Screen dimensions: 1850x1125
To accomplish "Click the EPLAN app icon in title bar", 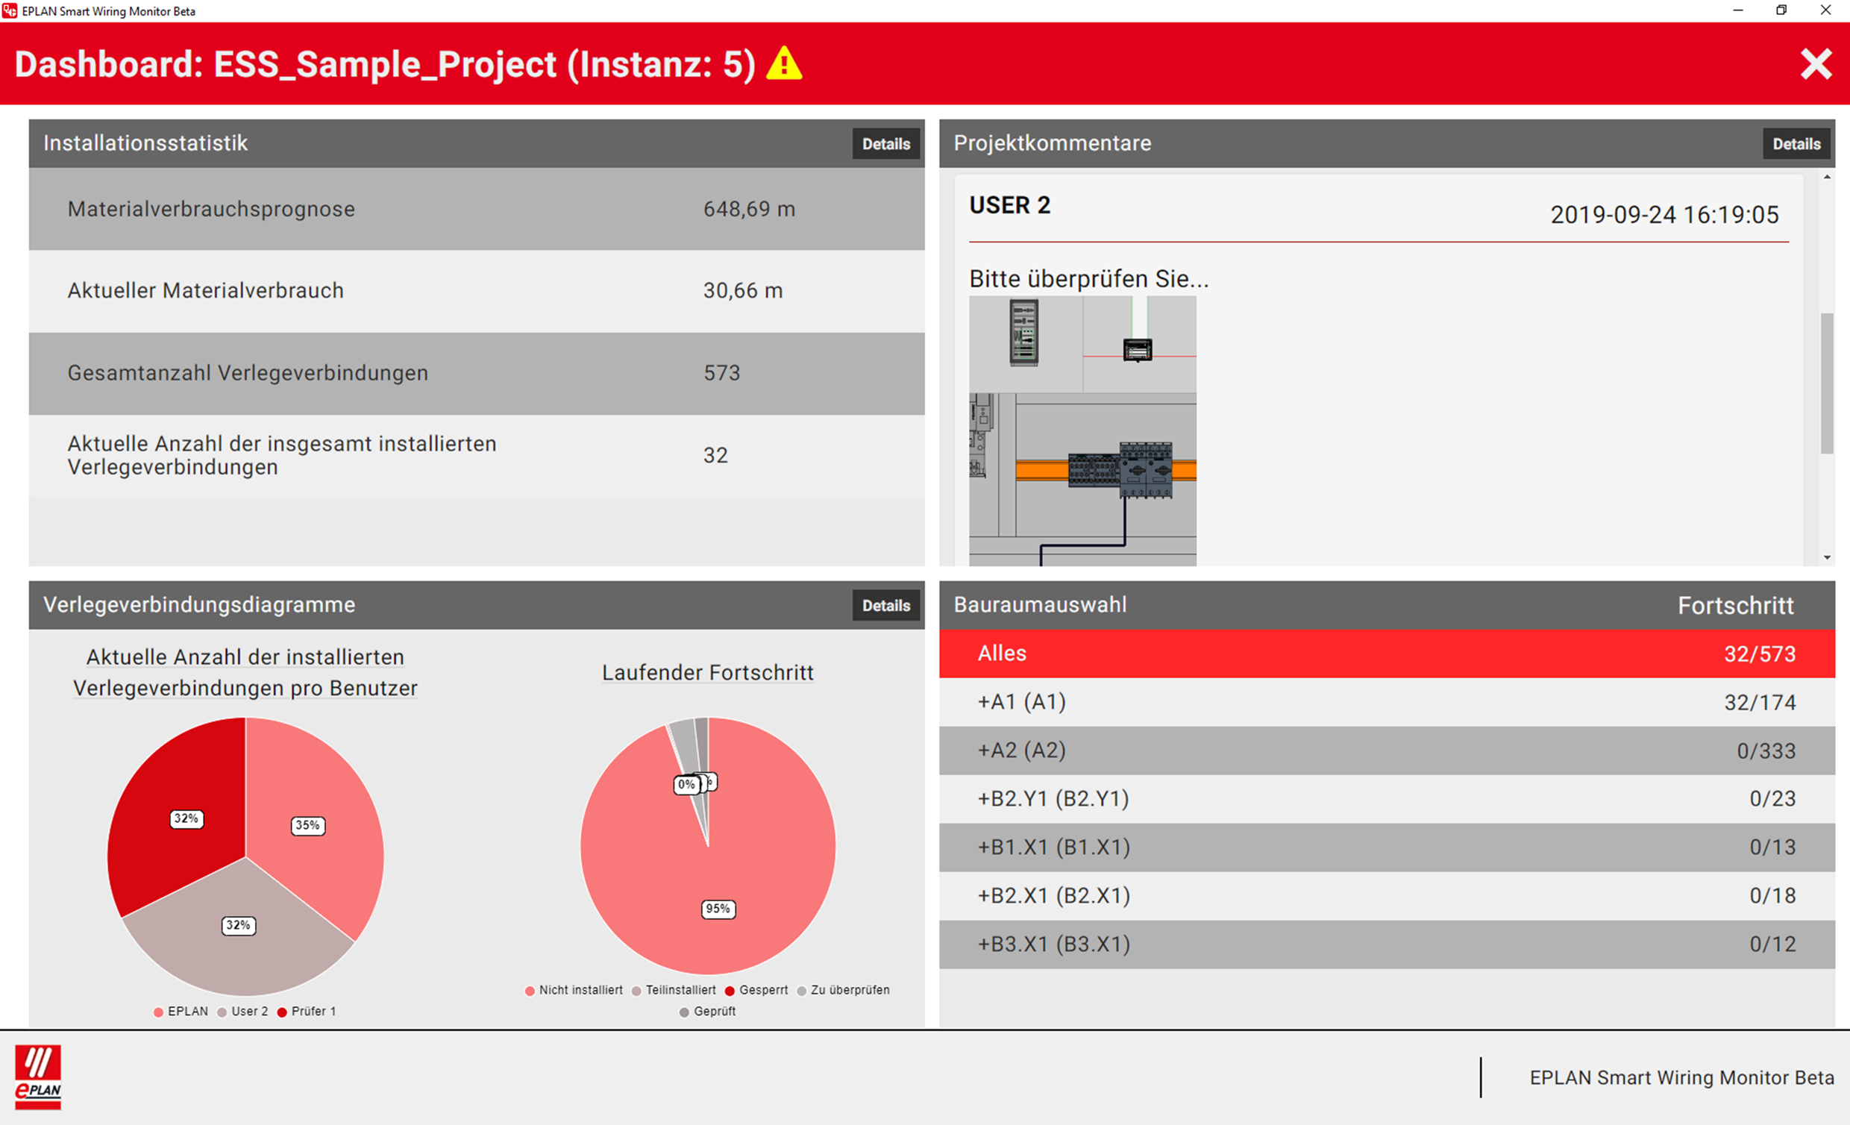I will point(10,10).
